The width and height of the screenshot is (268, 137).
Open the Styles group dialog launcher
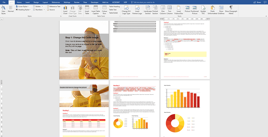[x=61, y=16]
